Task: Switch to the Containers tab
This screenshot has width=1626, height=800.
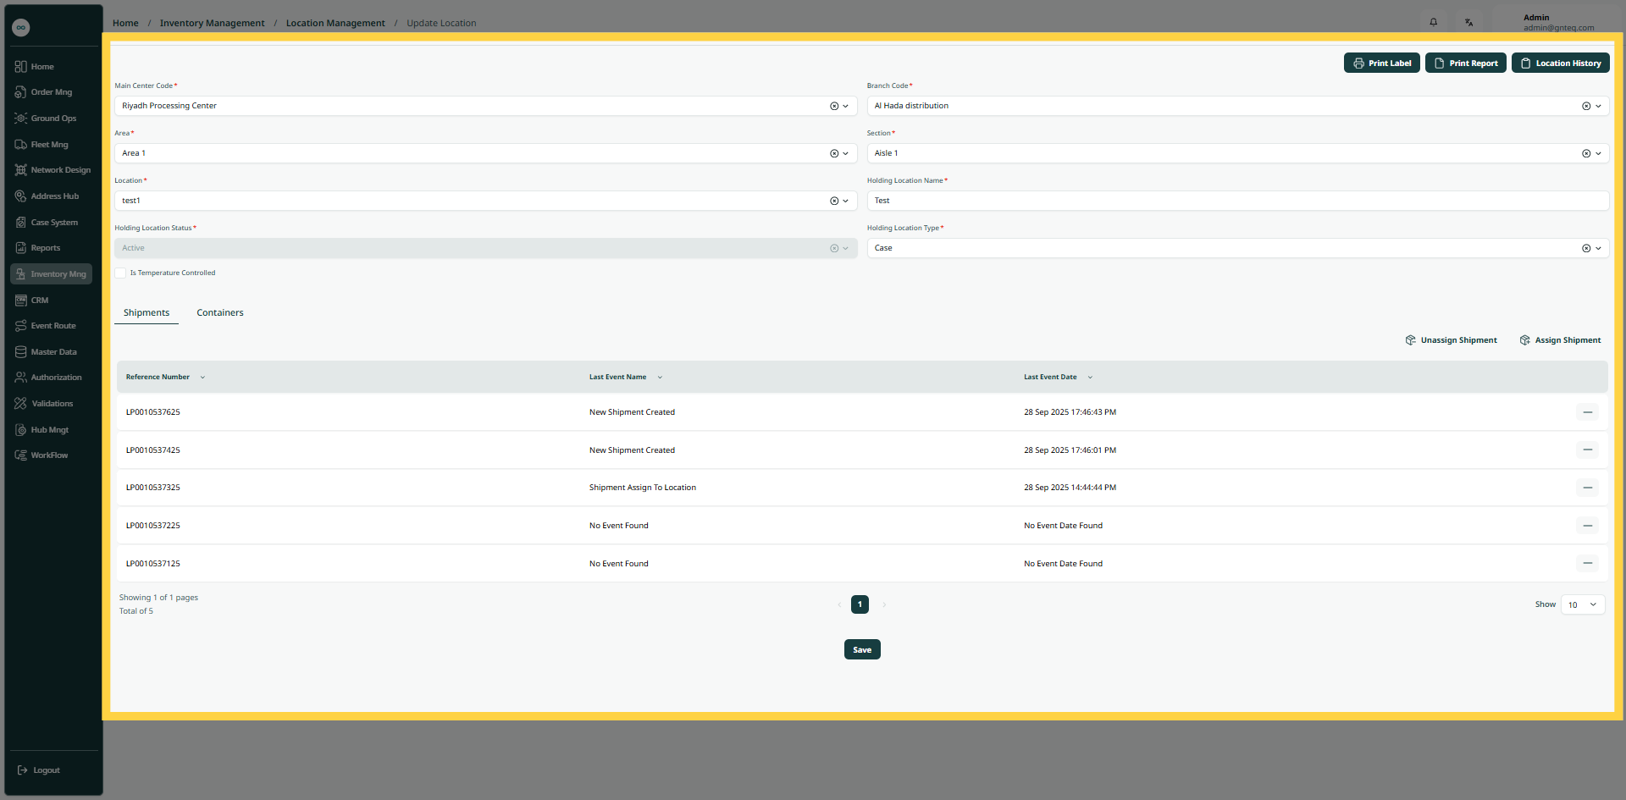Action: click(220, 313)
